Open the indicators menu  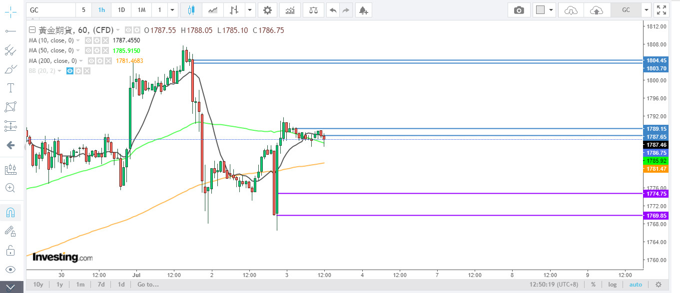(290, 10)
